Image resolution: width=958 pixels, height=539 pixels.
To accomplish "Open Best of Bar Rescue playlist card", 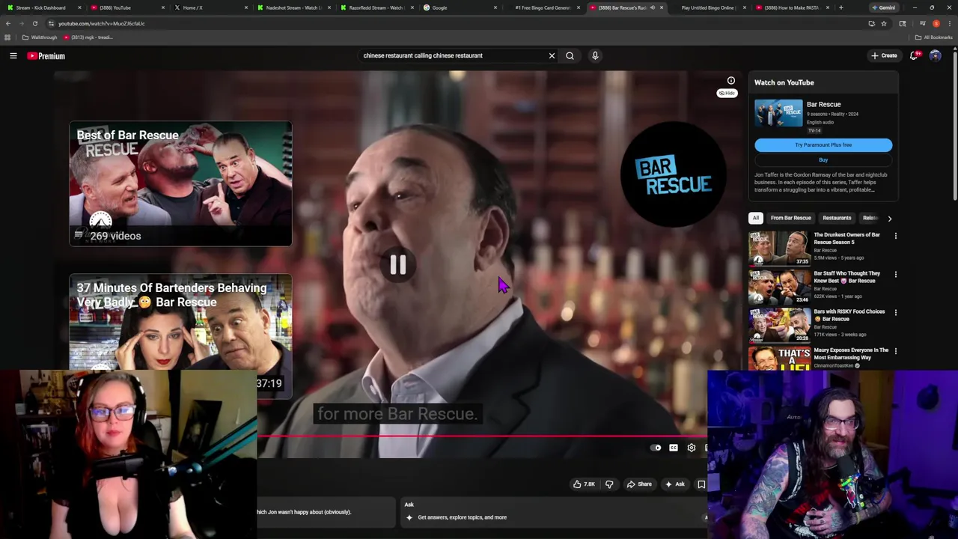I will [180, 183].
